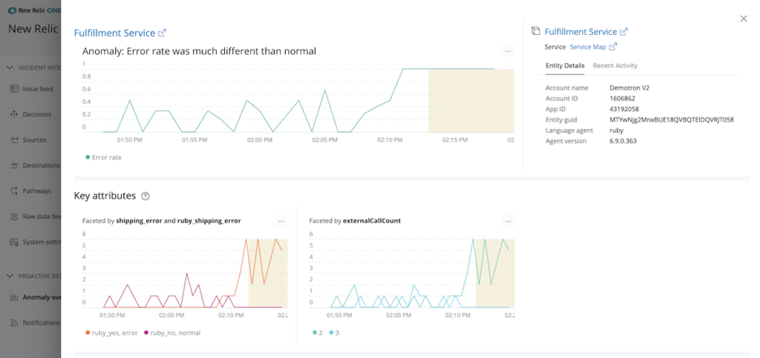Click the Pathways sidebar icon

(x=13, y=191)
